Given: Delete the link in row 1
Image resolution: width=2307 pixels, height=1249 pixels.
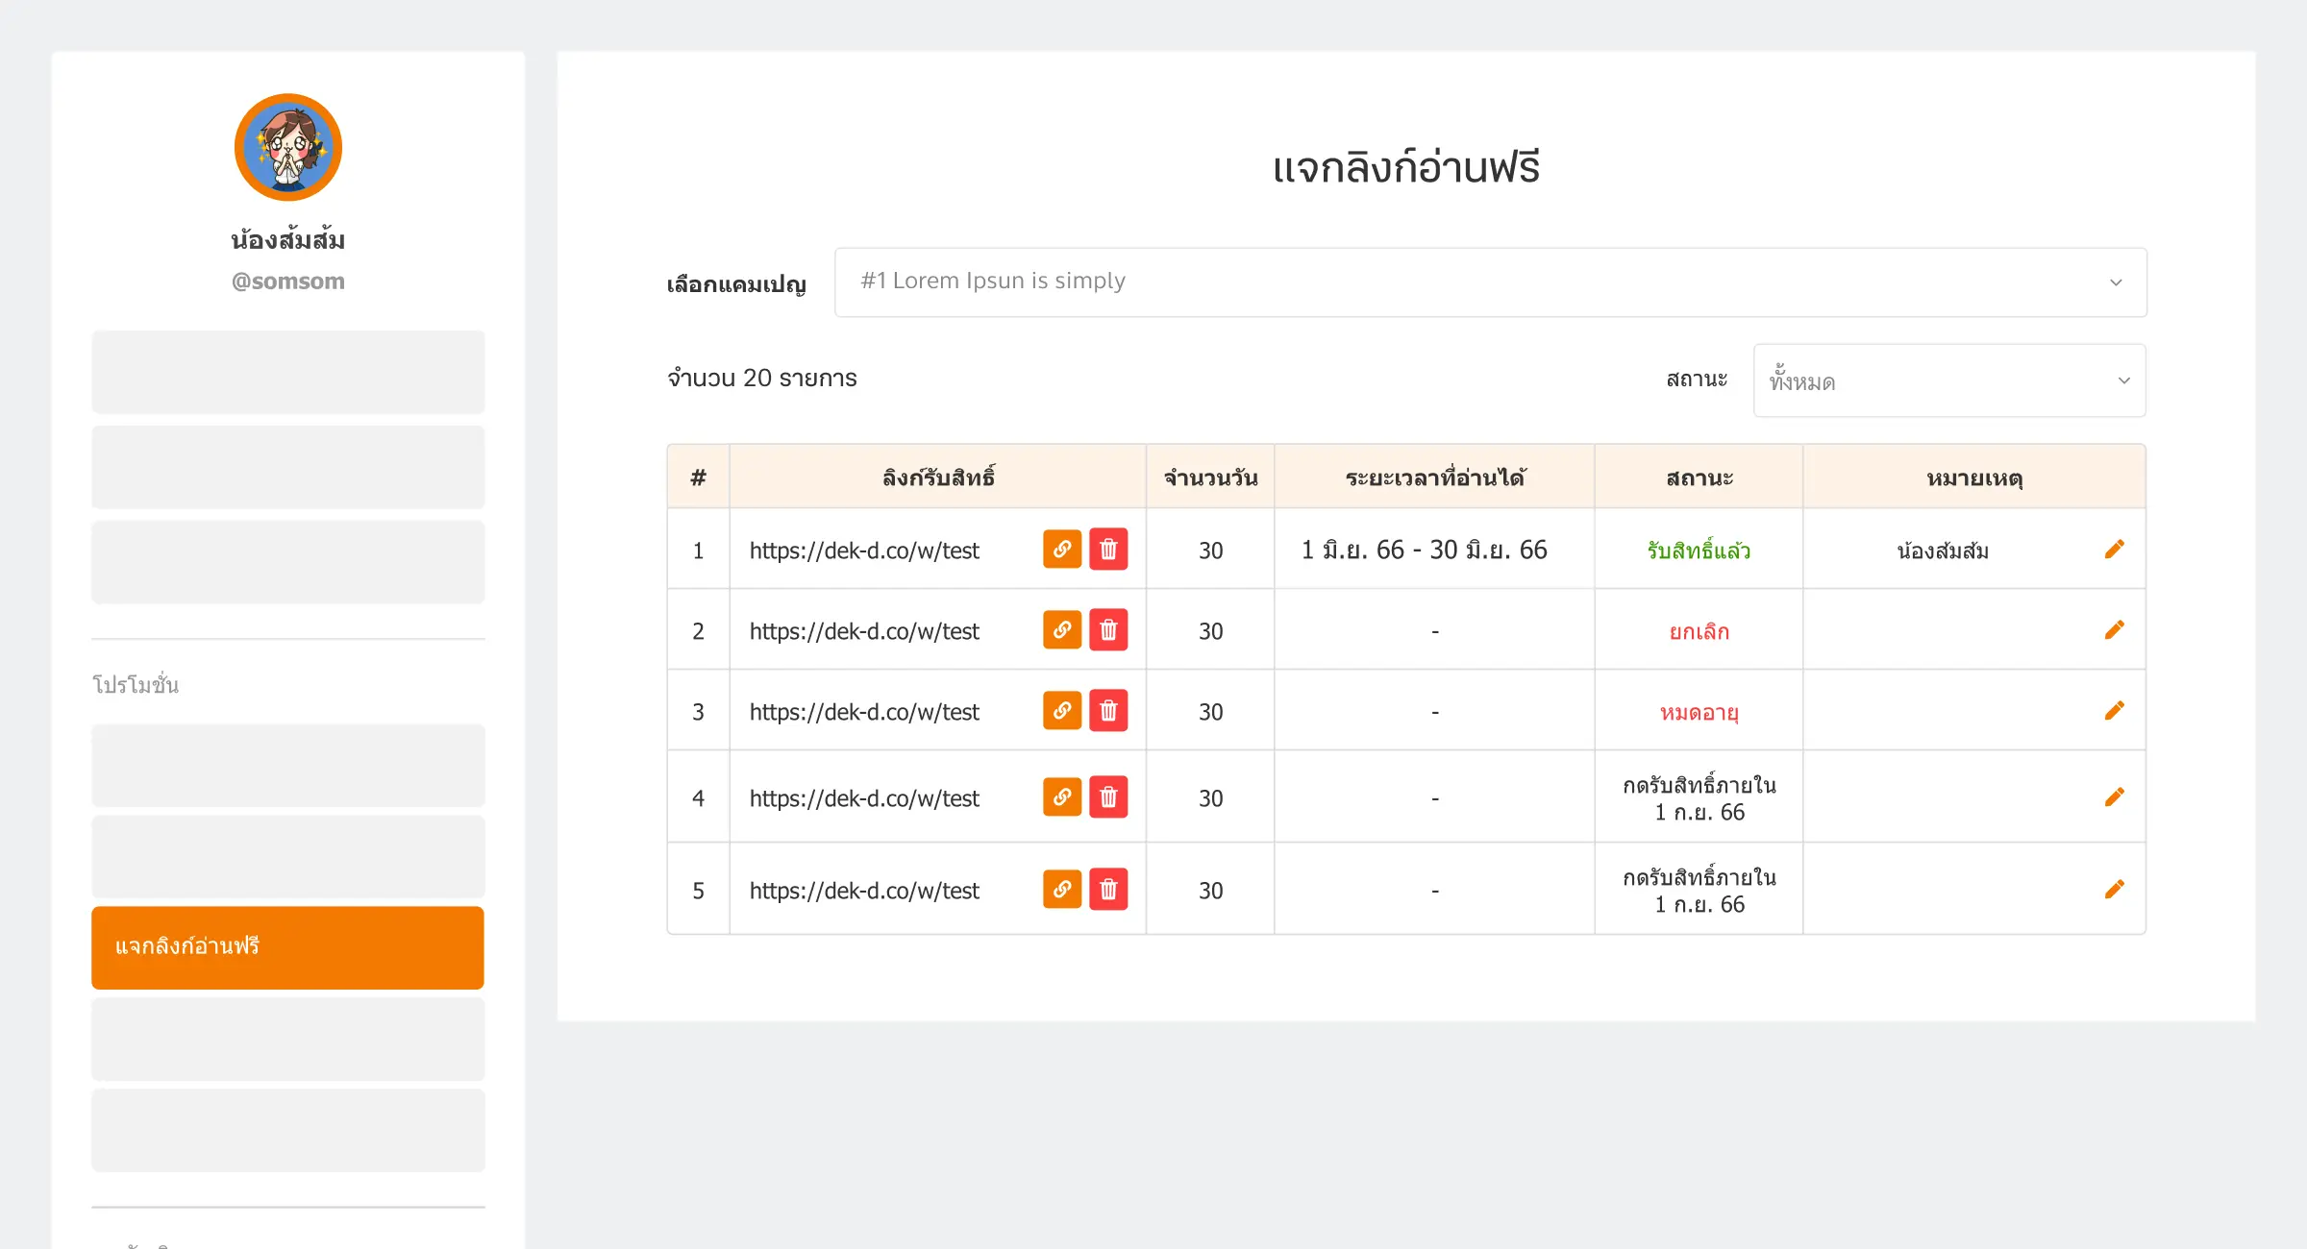Looking at the screenshot, I should click(1108, 550).
